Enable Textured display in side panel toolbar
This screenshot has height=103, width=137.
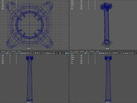tap(107, 53)
